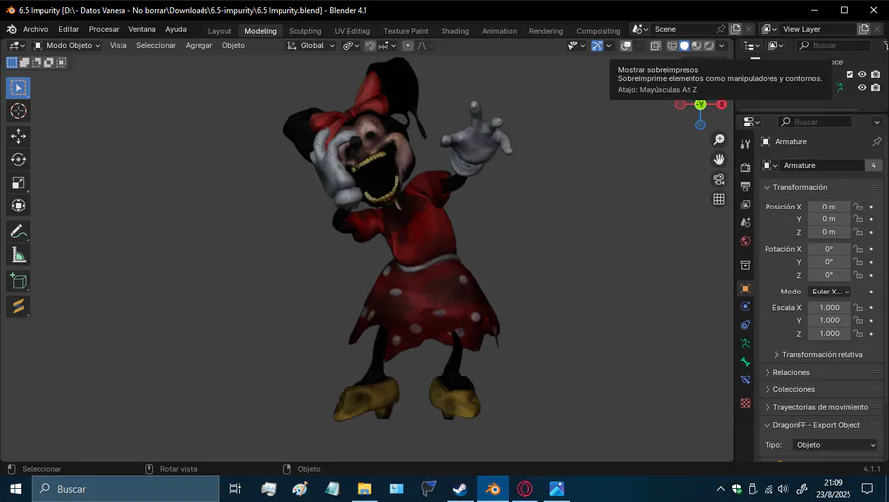Open the Seleccionar viewport menu
This screenshot has width=889, height=502.
(x=156, y=45)
